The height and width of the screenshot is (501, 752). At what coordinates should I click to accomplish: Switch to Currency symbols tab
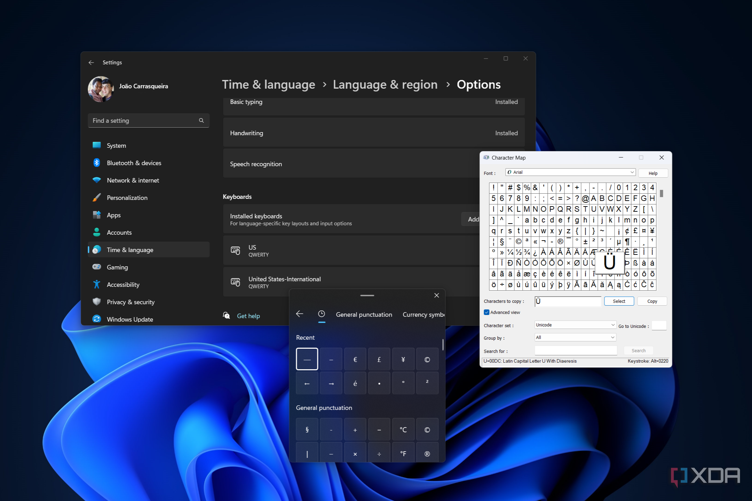click(x=423, y=314)
